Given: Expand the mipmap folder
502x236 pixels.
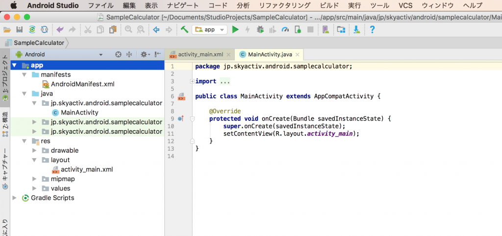Looking at the screenshot, I should (35, 179).
